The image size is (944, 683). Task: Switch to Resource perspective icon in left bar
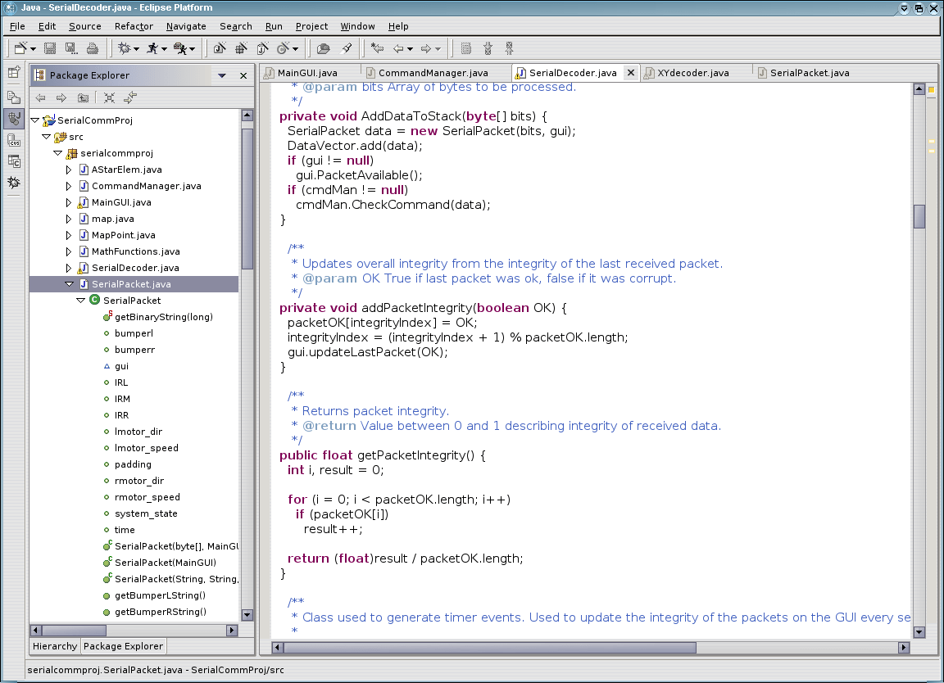coord(14,97)
